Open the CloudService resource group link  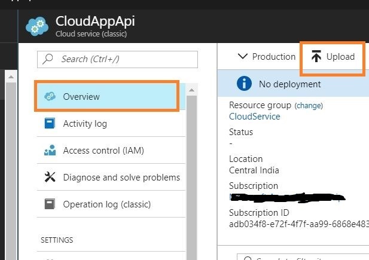pos(254,117)
